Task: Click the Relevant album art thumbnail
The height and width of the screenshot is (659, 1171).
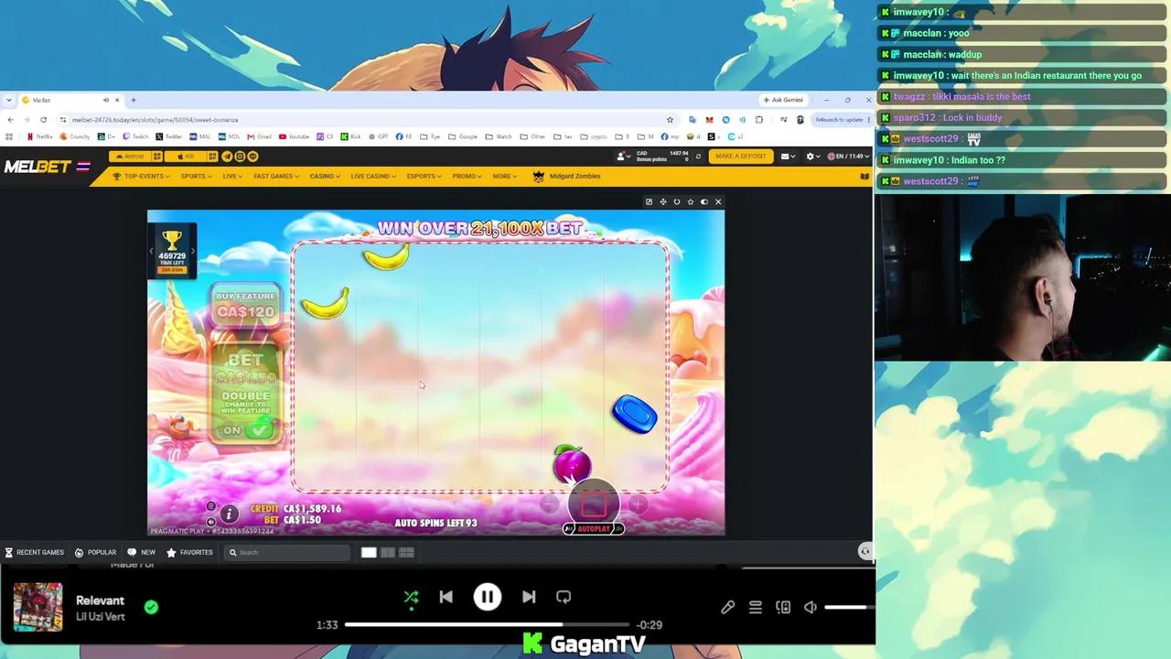Action: tap(38, 607)
